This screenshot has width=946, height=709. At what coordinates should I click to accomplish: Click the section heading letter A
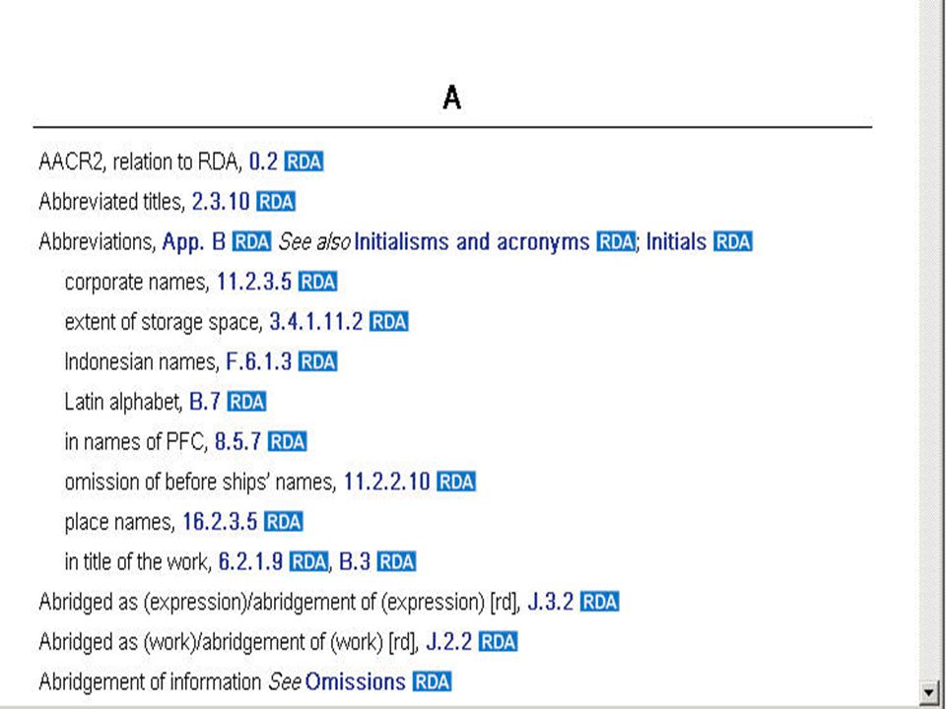coord(452,97)
